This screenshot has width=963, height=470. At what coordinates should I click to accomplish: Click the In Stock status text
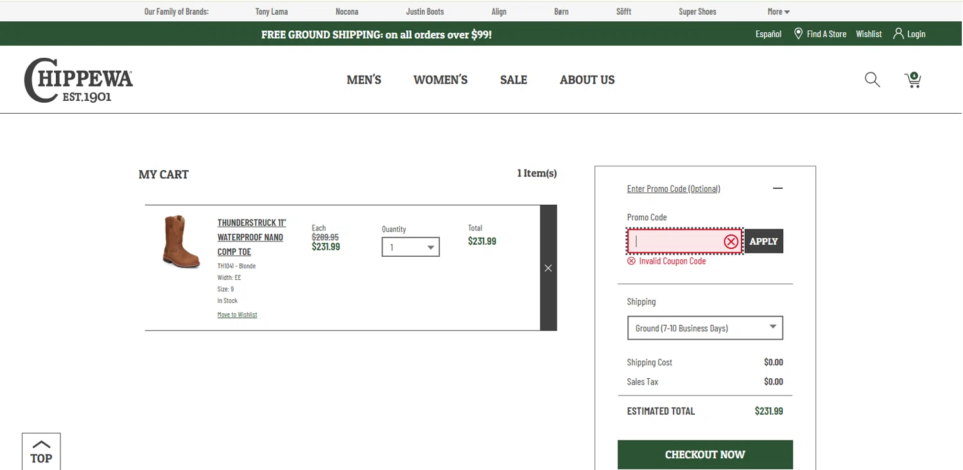pyautogui.click(x=227, y=300)
